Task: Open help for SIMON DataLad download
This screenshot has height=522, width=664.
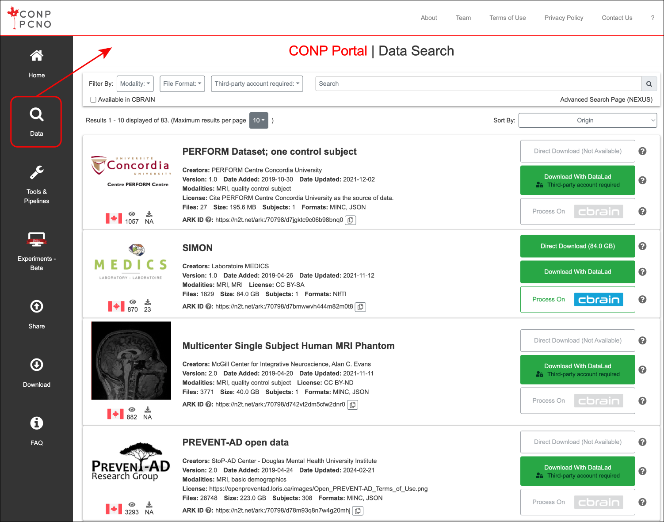Action: [x=643, y=272]
